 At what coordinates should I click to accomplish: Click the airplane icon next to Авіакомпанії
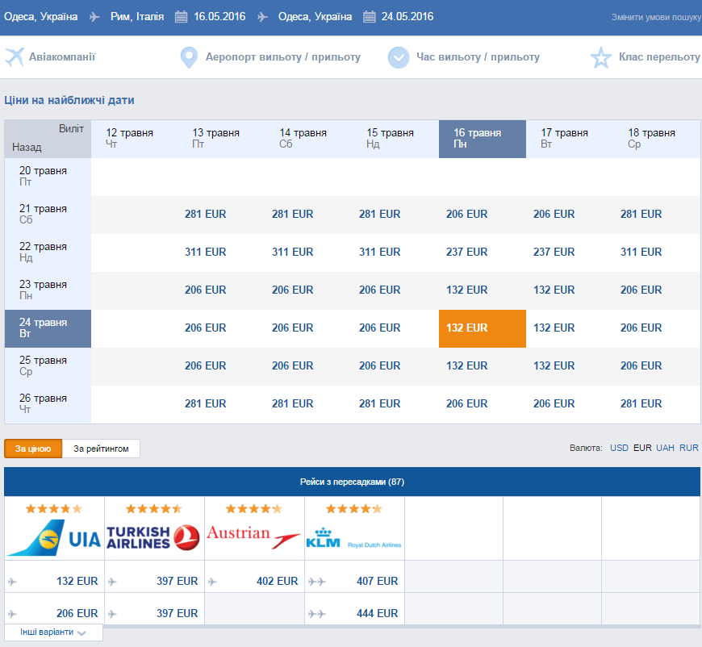tap(15, 57)
